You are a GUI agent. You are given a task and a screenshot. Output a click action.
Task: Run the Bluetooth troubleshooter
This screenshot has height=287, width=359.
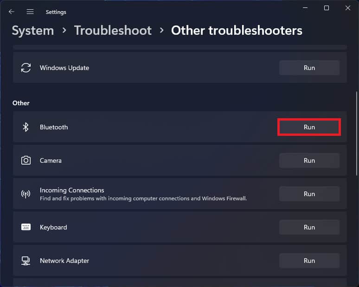click(309, 127)
